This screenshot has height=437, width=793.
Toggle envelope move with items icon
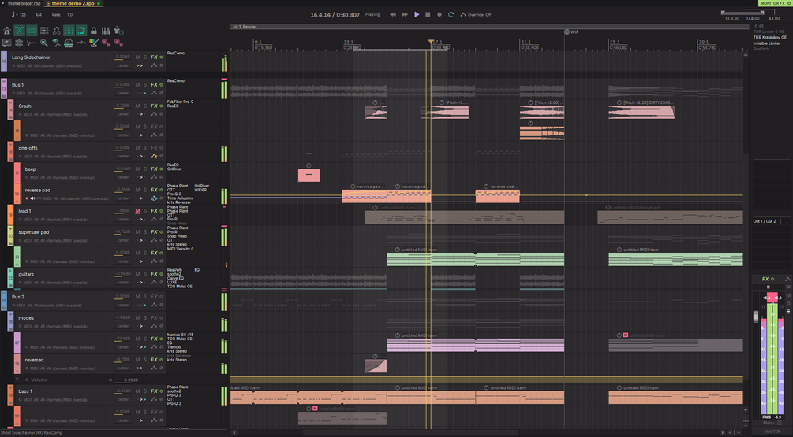pyautogui.click(x=56, y=31)
